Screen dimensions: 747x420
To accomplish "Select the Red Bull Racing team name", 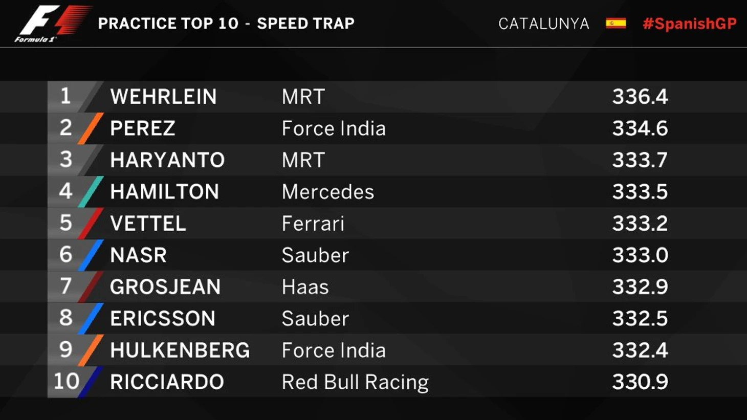I will click(355, 382).
